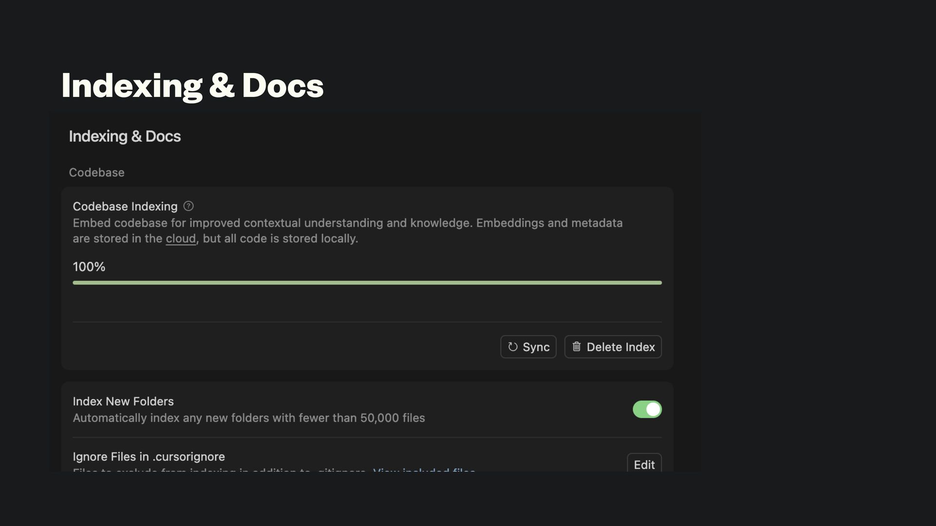Click Edit for .cursorignore files
936x526 pixels.
tap(643, 464)
